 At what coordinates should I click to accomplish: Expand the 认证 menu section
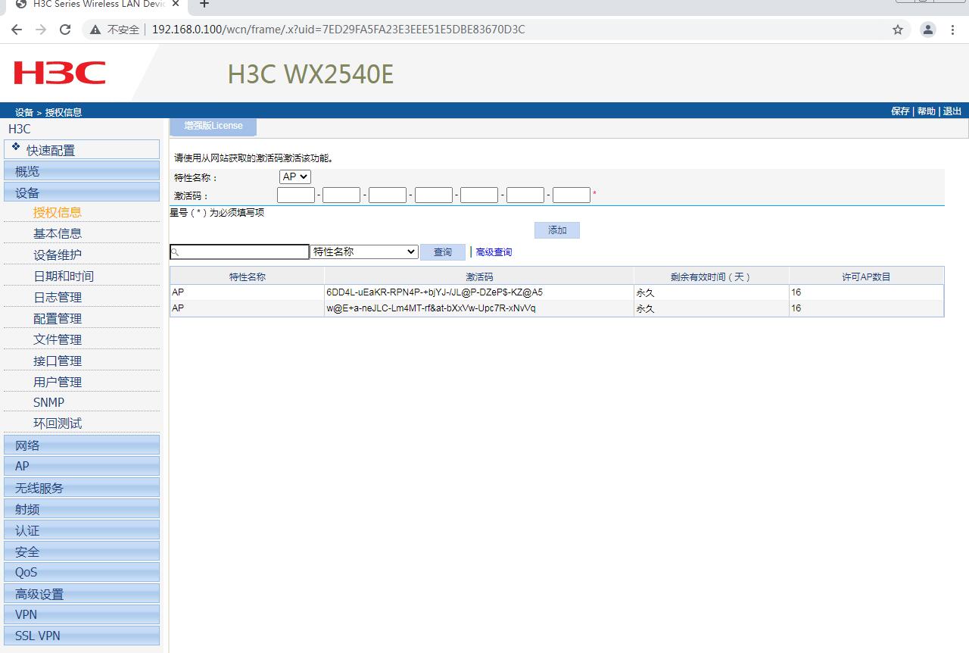82,530
